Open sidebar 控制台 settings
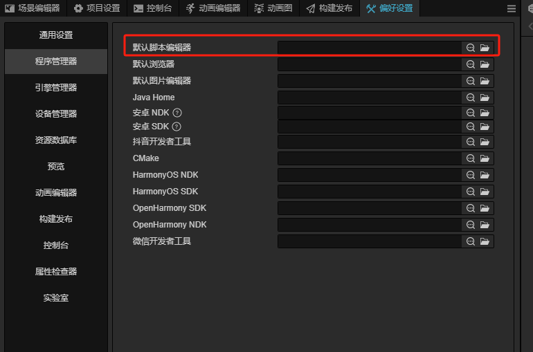The height and width of the screenshot is (352, 533). [x=56, y=246]
